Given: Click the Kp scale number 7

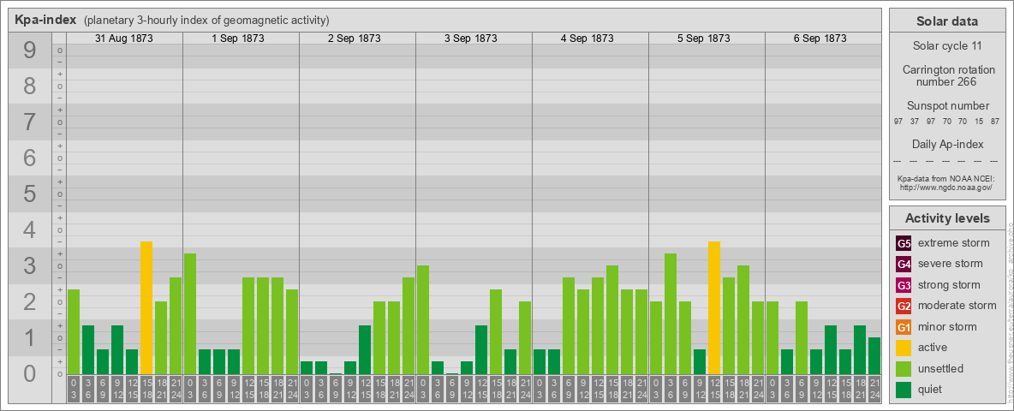Looking at the screenshot, I should coord(29,122).
